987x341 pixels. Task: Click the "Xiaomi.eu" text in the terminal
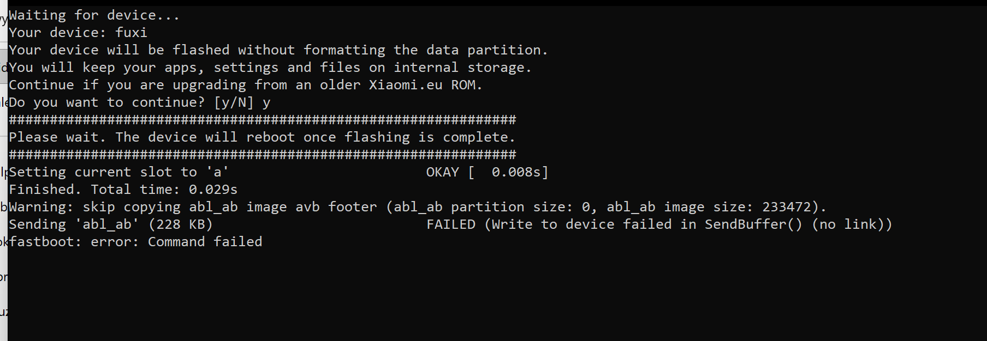pyautogui.click(x=406, y=85)
